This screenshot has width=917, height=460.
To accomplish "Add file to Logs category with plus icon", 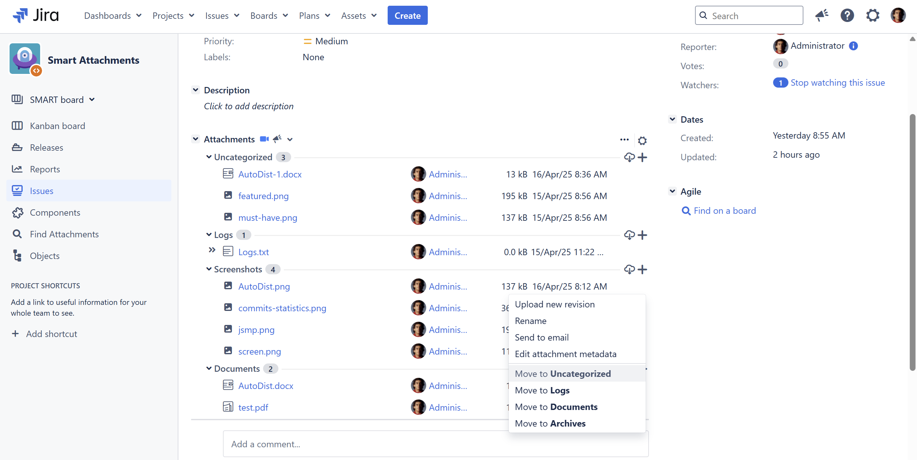I will point(642,235).
